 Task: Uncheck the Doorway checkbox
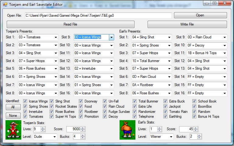(81, 101)
